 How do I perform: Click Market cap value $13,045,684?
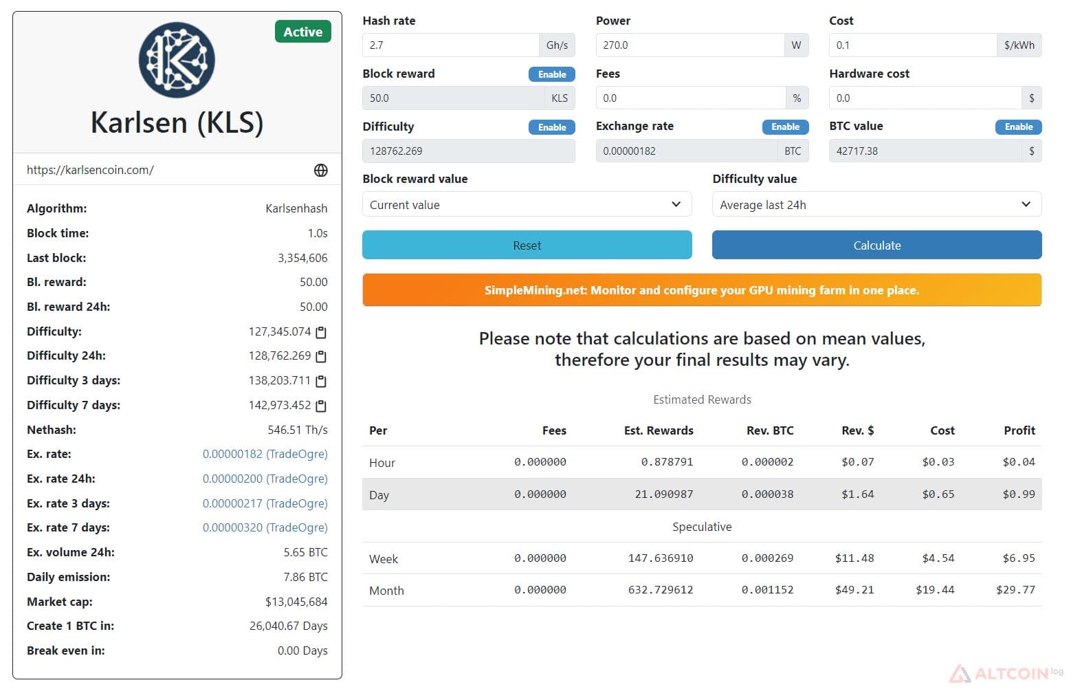[296, 602]
